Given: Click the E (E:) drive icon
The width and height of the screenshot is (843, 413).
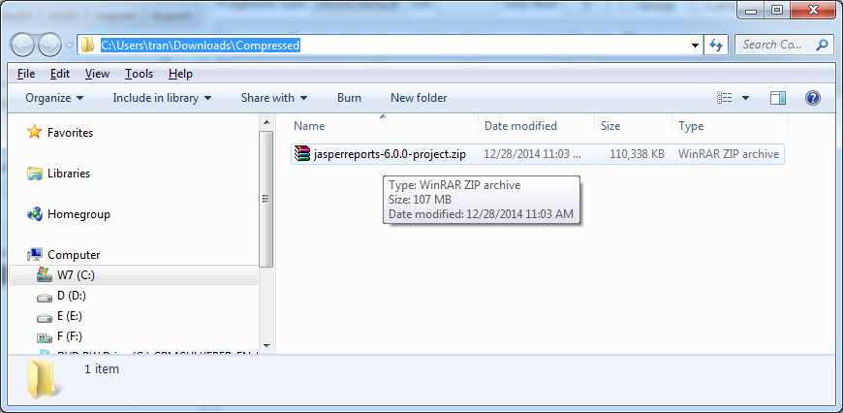Looking at the screenshot, I should [x=44, y=317].
